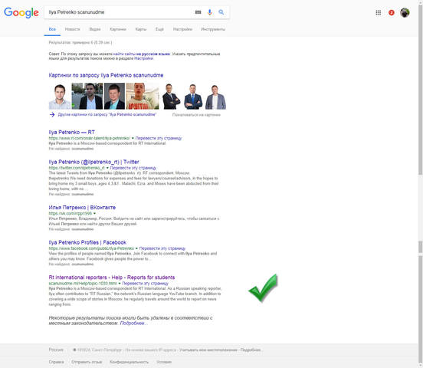The height and width of the screenshot is (368, 423).
Task: Switch to the Новости tab
Action: click(x=72, y=29)
